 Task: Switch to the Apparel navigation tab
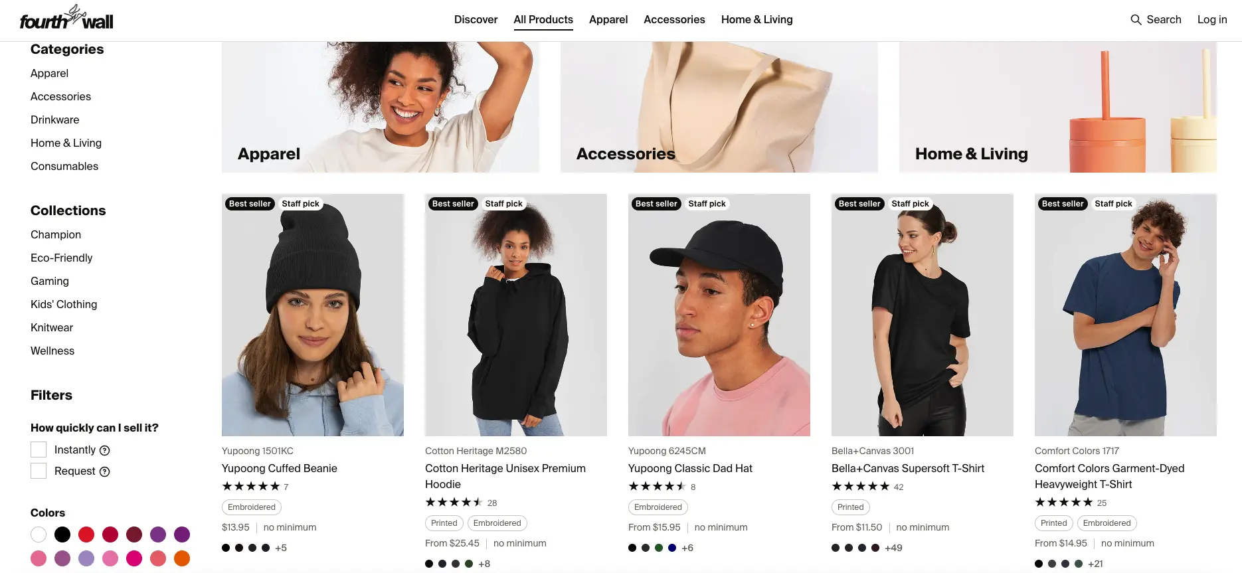pyautogui.click(x=608, y=19)
